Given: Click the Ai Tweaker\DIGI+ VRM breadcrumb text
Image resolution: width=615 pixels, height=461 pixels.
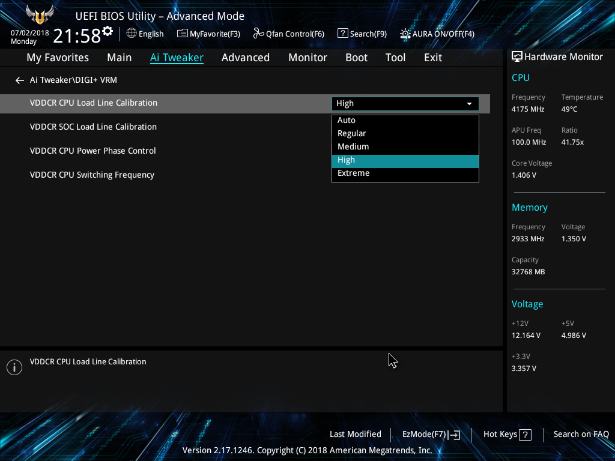Looking at the screenshot, I should pyautogui.click(x=73, y=80).
